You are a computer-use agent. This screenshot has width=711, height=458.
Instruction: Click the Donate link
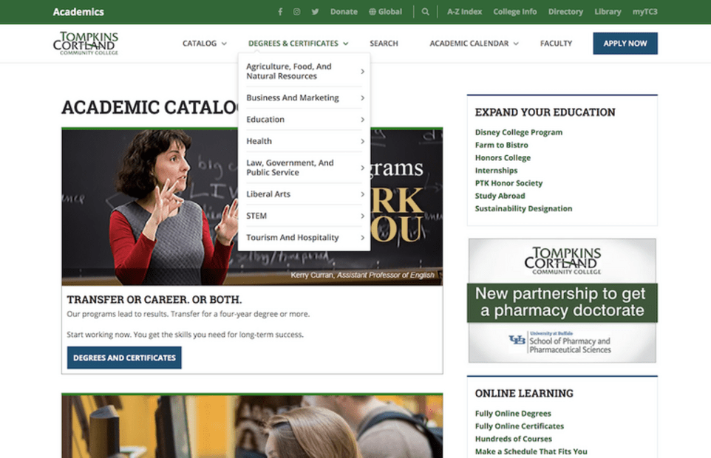pyautogui.click(x=344, y=12)
